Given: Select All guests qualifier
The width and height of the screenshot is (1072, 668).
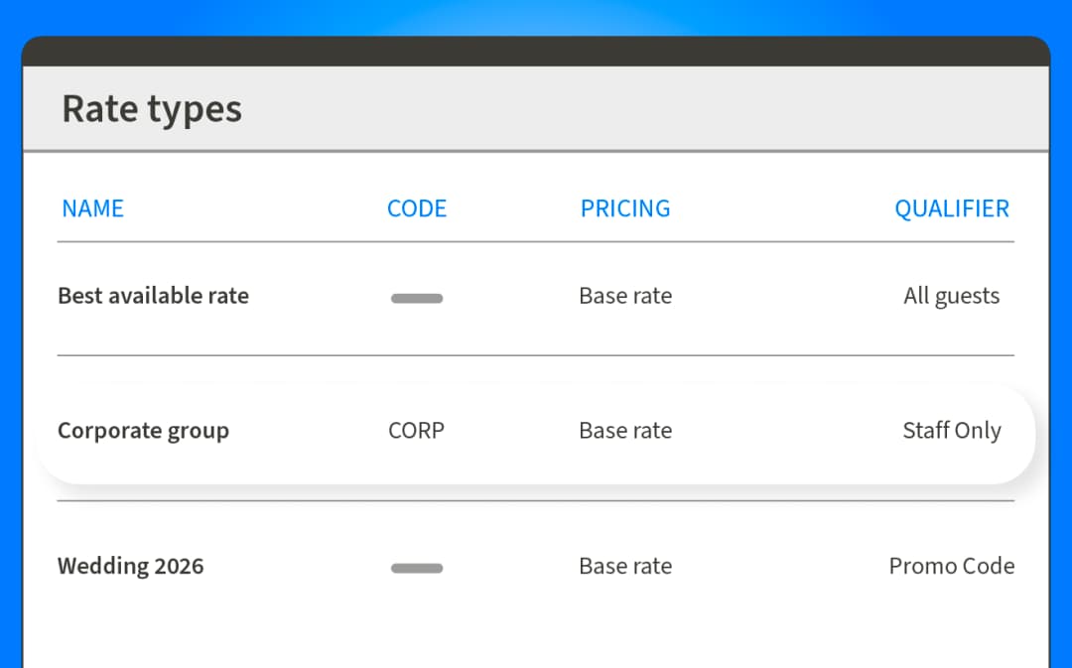Looking at the screenshot, I should coord(951,296).
